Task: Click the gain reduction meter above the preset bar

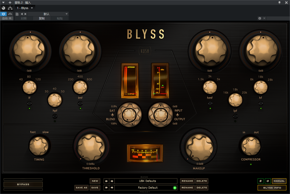Action: 145,153
